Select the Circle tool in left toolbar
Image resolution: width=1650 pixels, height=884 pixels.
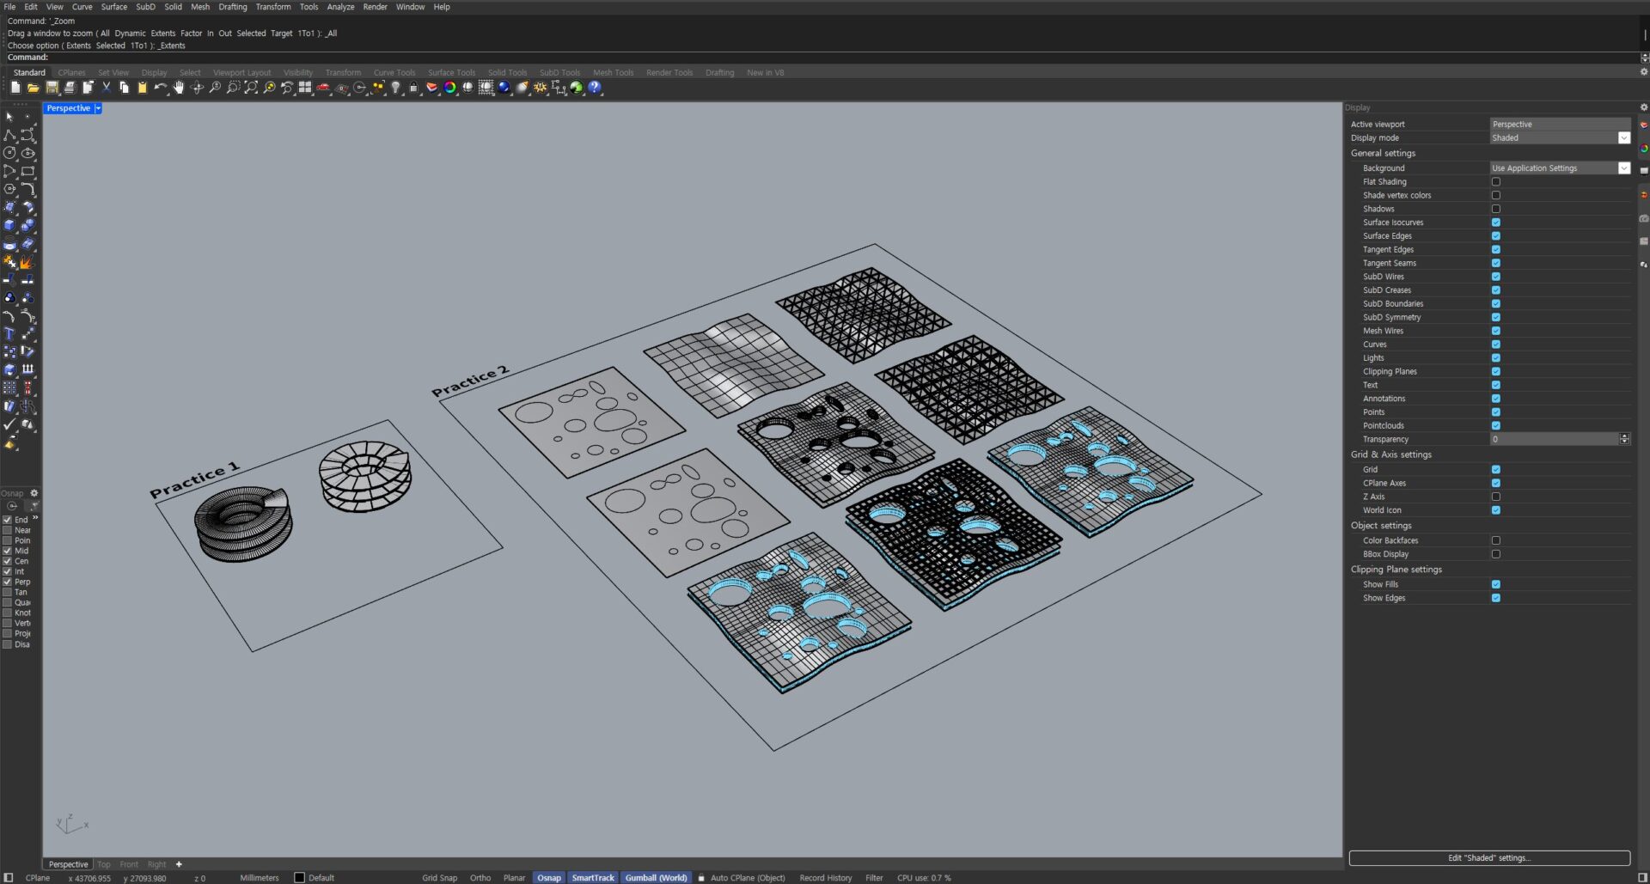point(9,153)
